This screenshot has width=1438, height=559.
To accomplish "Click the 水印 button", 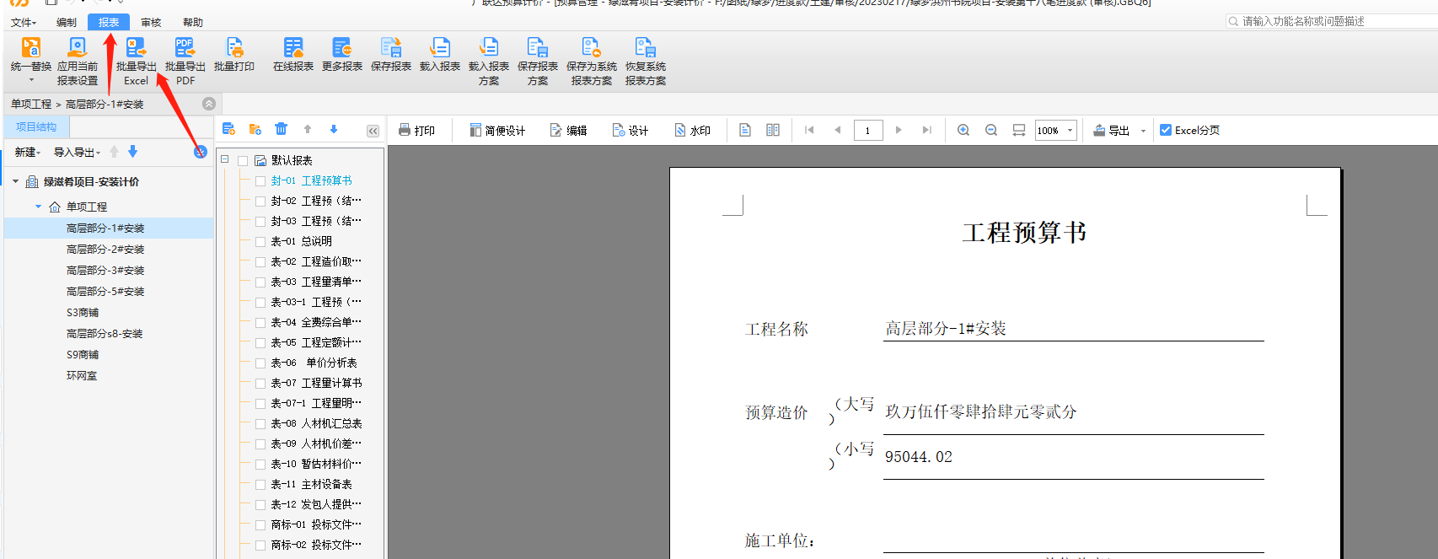I will (x=692, y=130).
